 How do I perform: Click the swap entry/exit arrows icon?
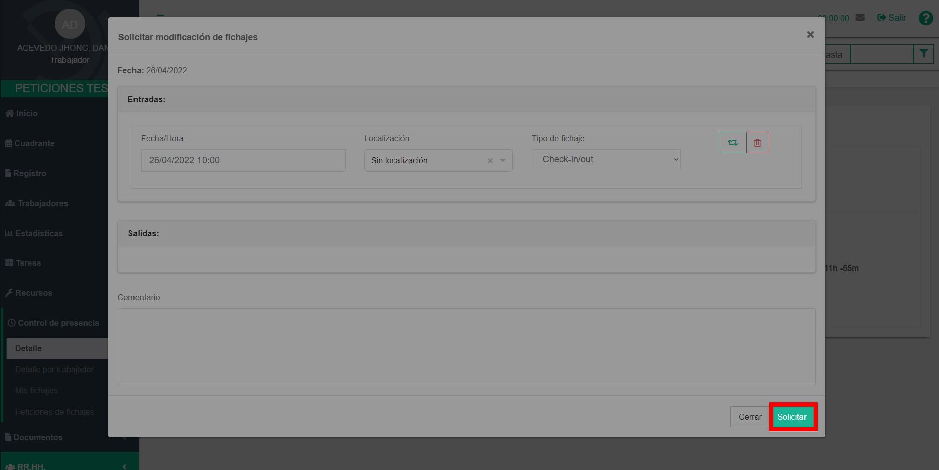[732, 143]
